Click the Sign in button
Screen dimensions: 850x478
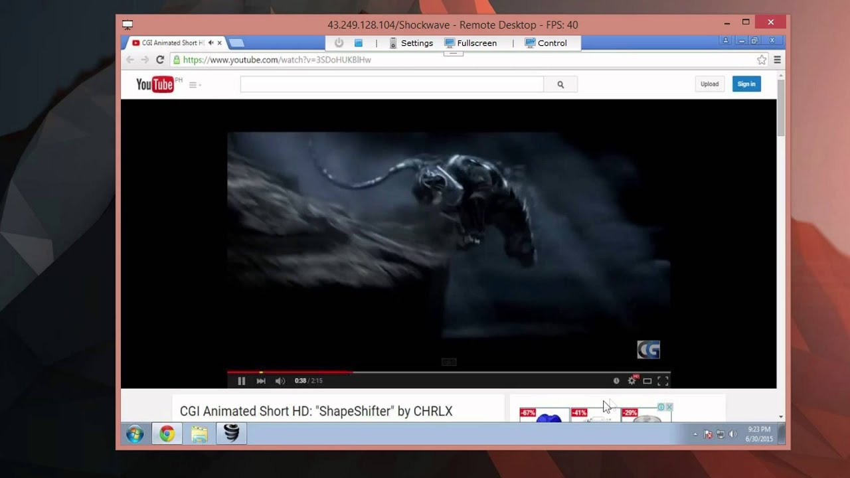(746, 84)
